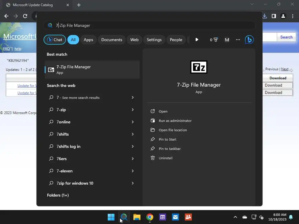Show more search filters with the play arrow
The height and width of the screenshot is (224, 299).
[197, 40]
